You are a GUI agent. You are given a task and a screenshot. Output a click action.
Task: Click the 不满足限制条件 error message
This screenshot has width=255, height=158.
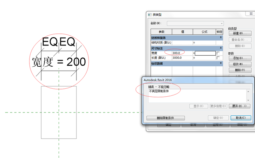pyautogui.click(x=159, y=91)
